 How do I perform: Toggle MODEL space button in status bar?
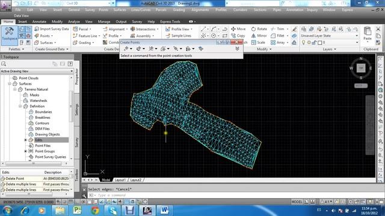point(297,202)
